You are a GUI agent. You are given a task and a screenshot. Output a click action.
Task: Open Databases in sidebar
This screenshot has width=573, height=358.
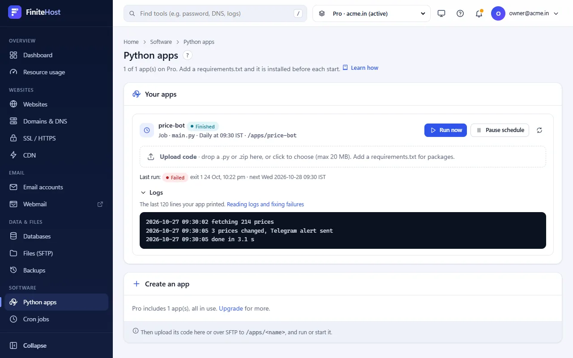coord(56,236)
